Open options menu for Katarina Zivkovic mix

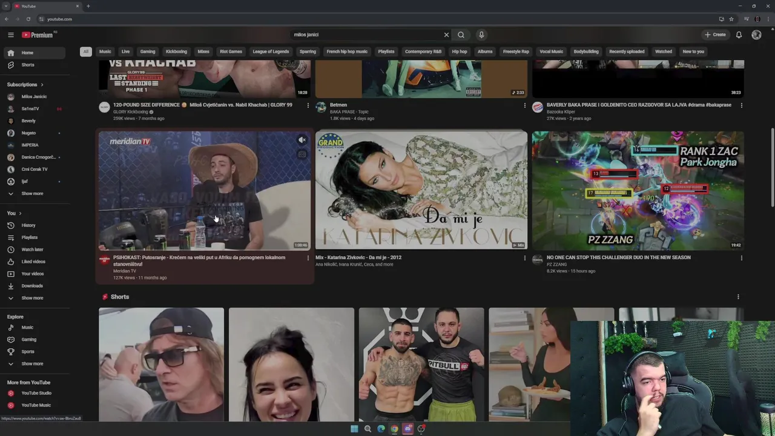pos(524,258)
